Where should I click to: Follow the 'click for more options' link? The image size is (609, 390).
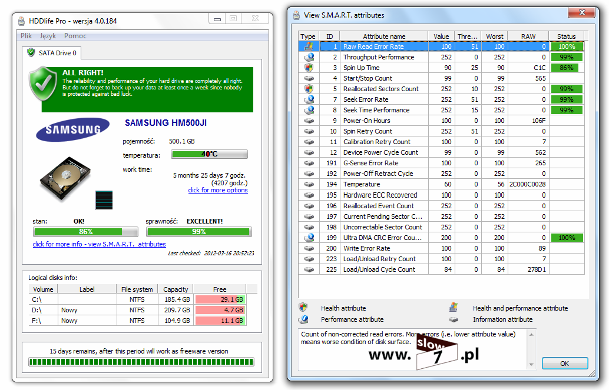pos(218,190)
